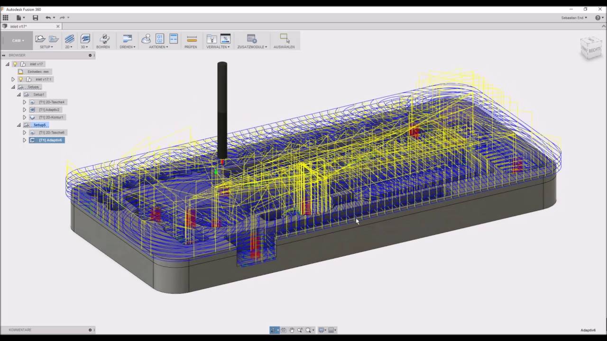Open the tool library icon
The width and height of the screenshot is (607, 341).
pyautogui.click(x=212, y=39)
